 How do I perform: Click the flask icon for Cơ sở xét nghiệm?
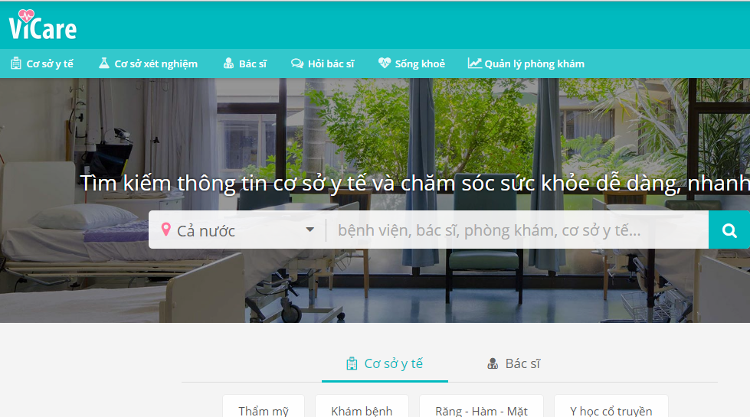point(103,63)
